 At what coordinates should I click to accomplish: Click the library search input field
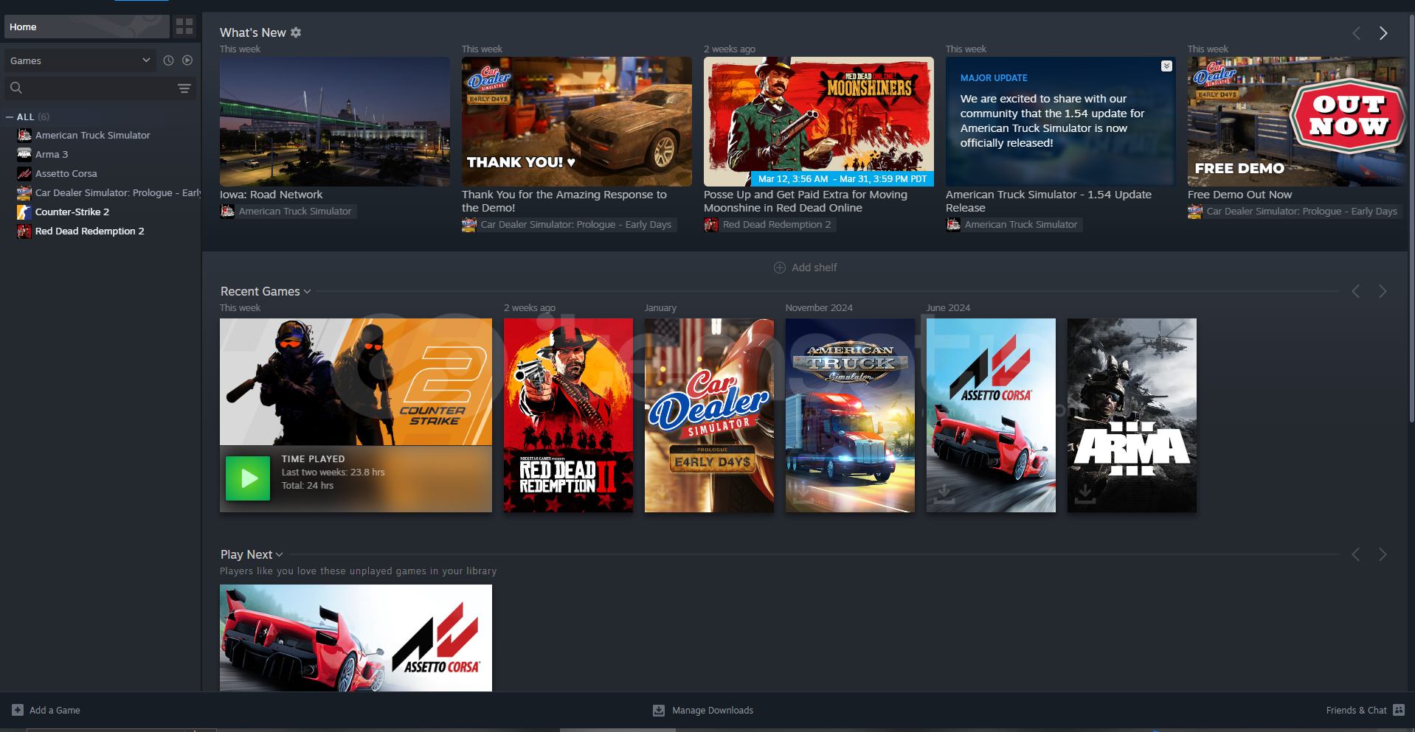[100, 88]
